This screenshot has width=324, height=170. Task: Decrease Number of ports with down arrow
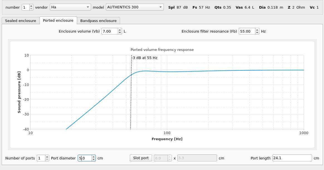[x=47, y=160]
